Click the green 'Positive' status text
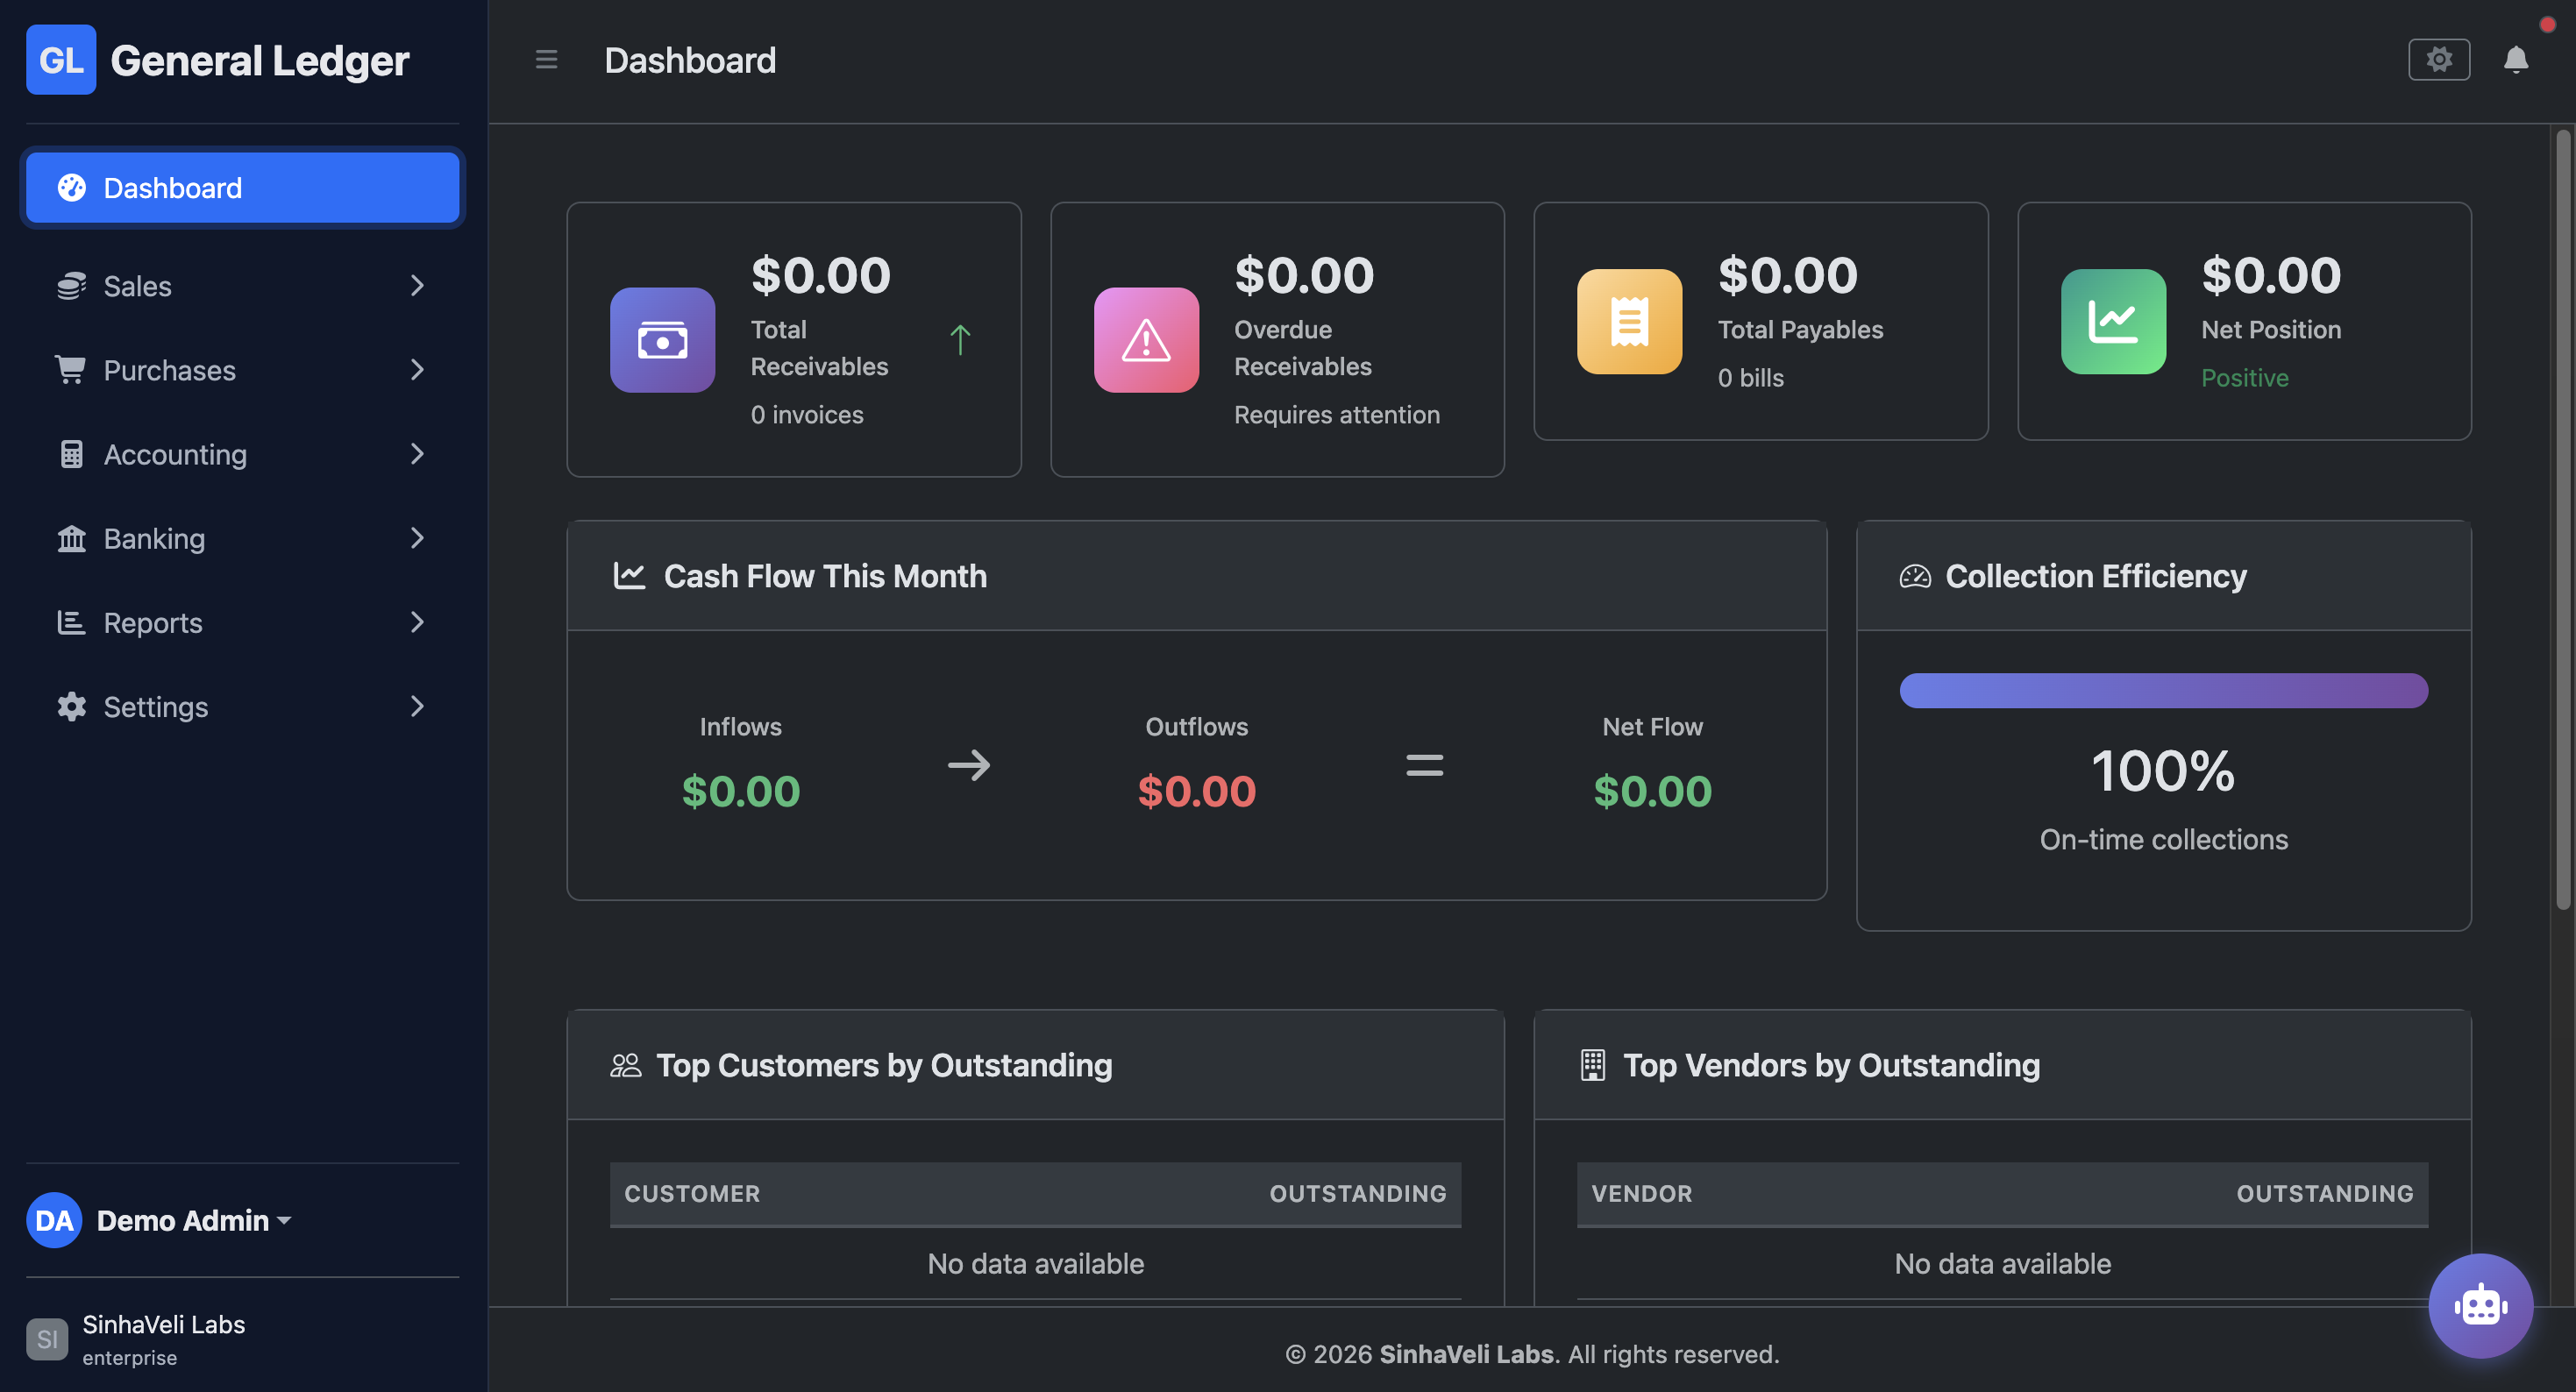Screen dimensions: 2576x1392 [x=2244, y=377]
